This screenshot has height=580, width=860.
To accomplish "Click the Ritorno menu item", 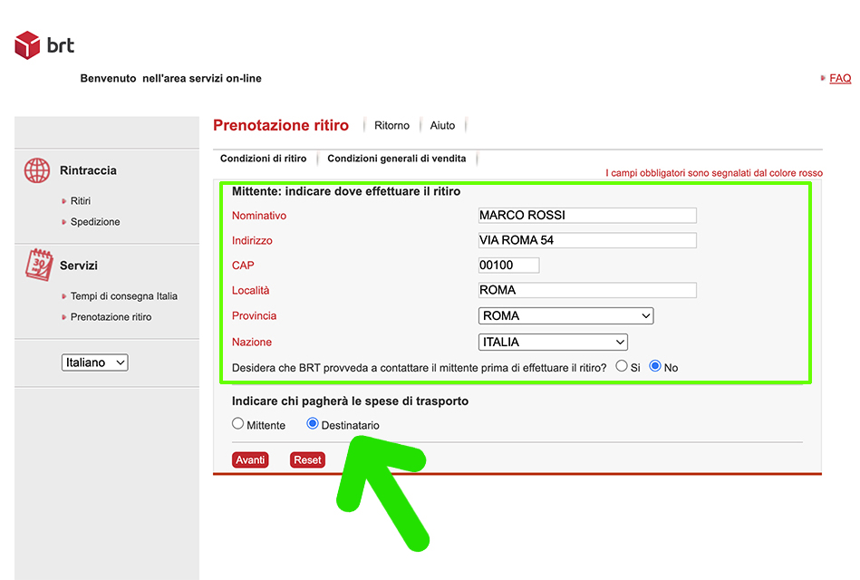I will 391,126.
